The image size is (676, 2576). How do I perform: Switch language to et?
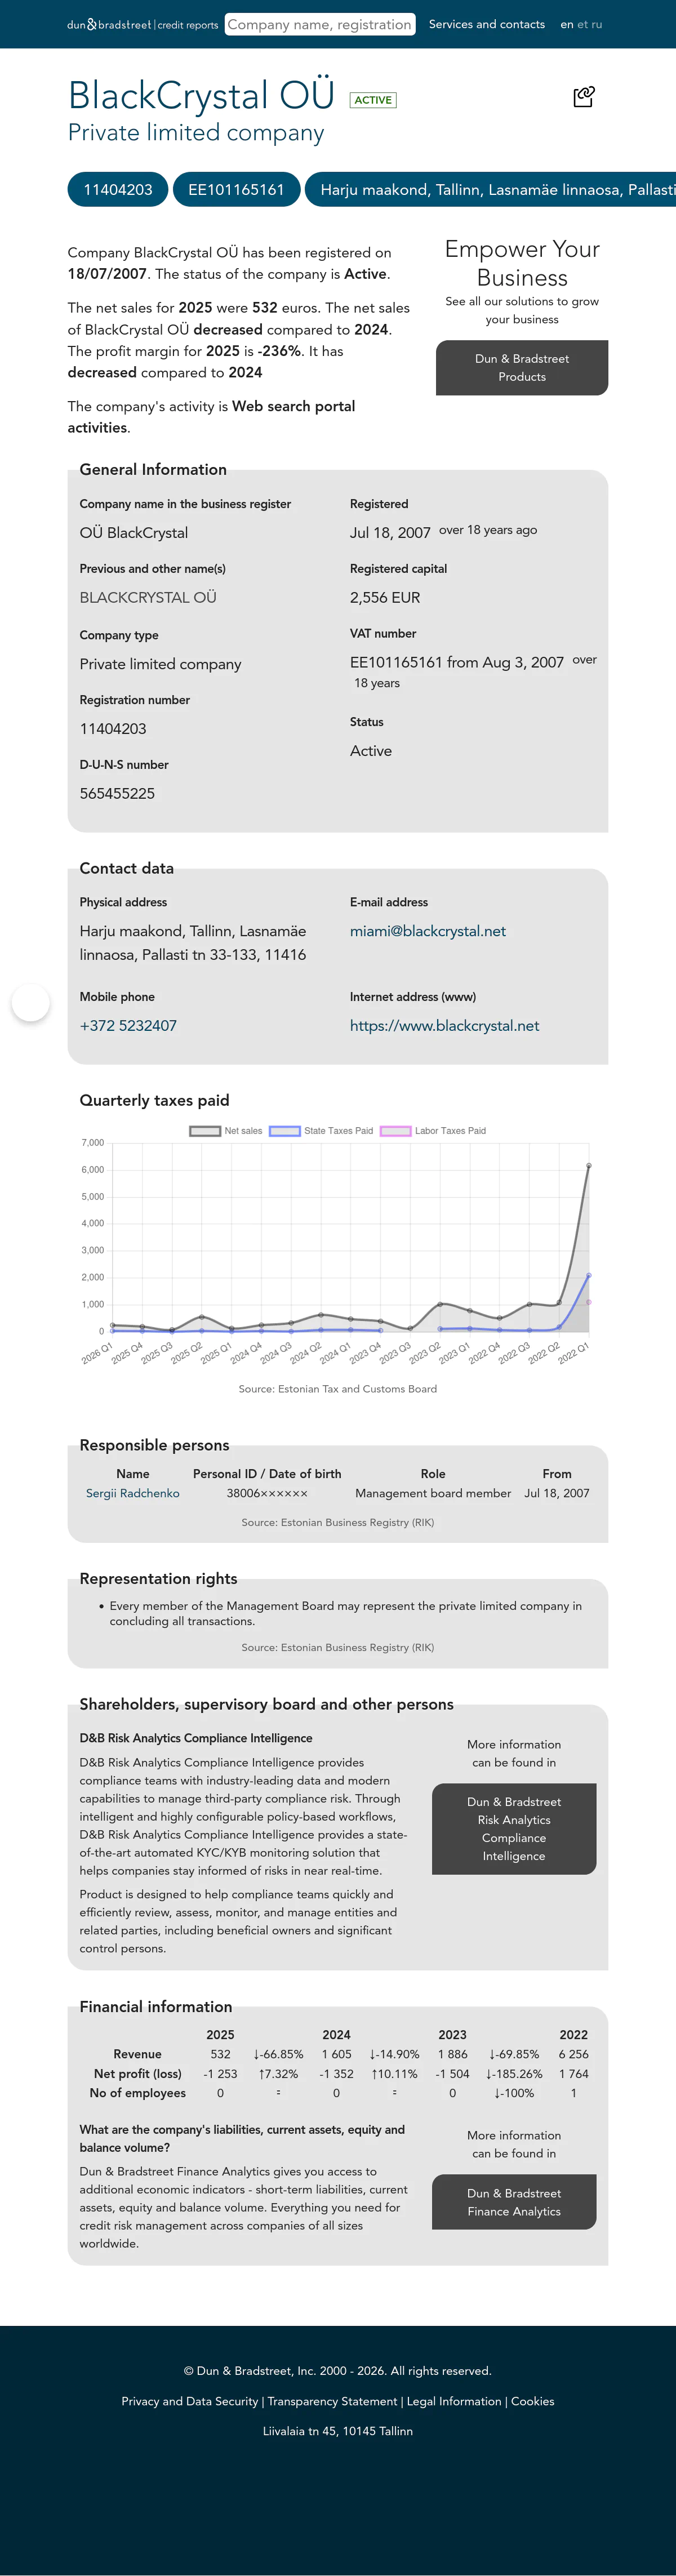pyautogui.click(x=583, y=24)
